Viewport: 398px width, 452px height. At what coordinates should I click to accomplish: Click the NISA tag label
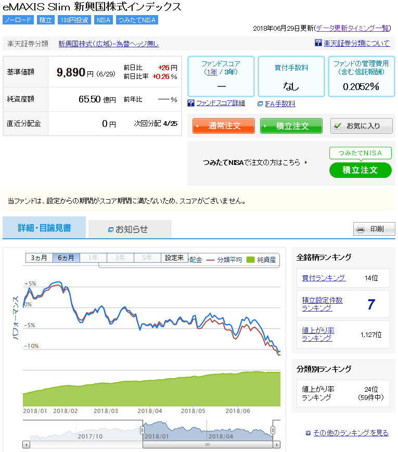point(104,20)
